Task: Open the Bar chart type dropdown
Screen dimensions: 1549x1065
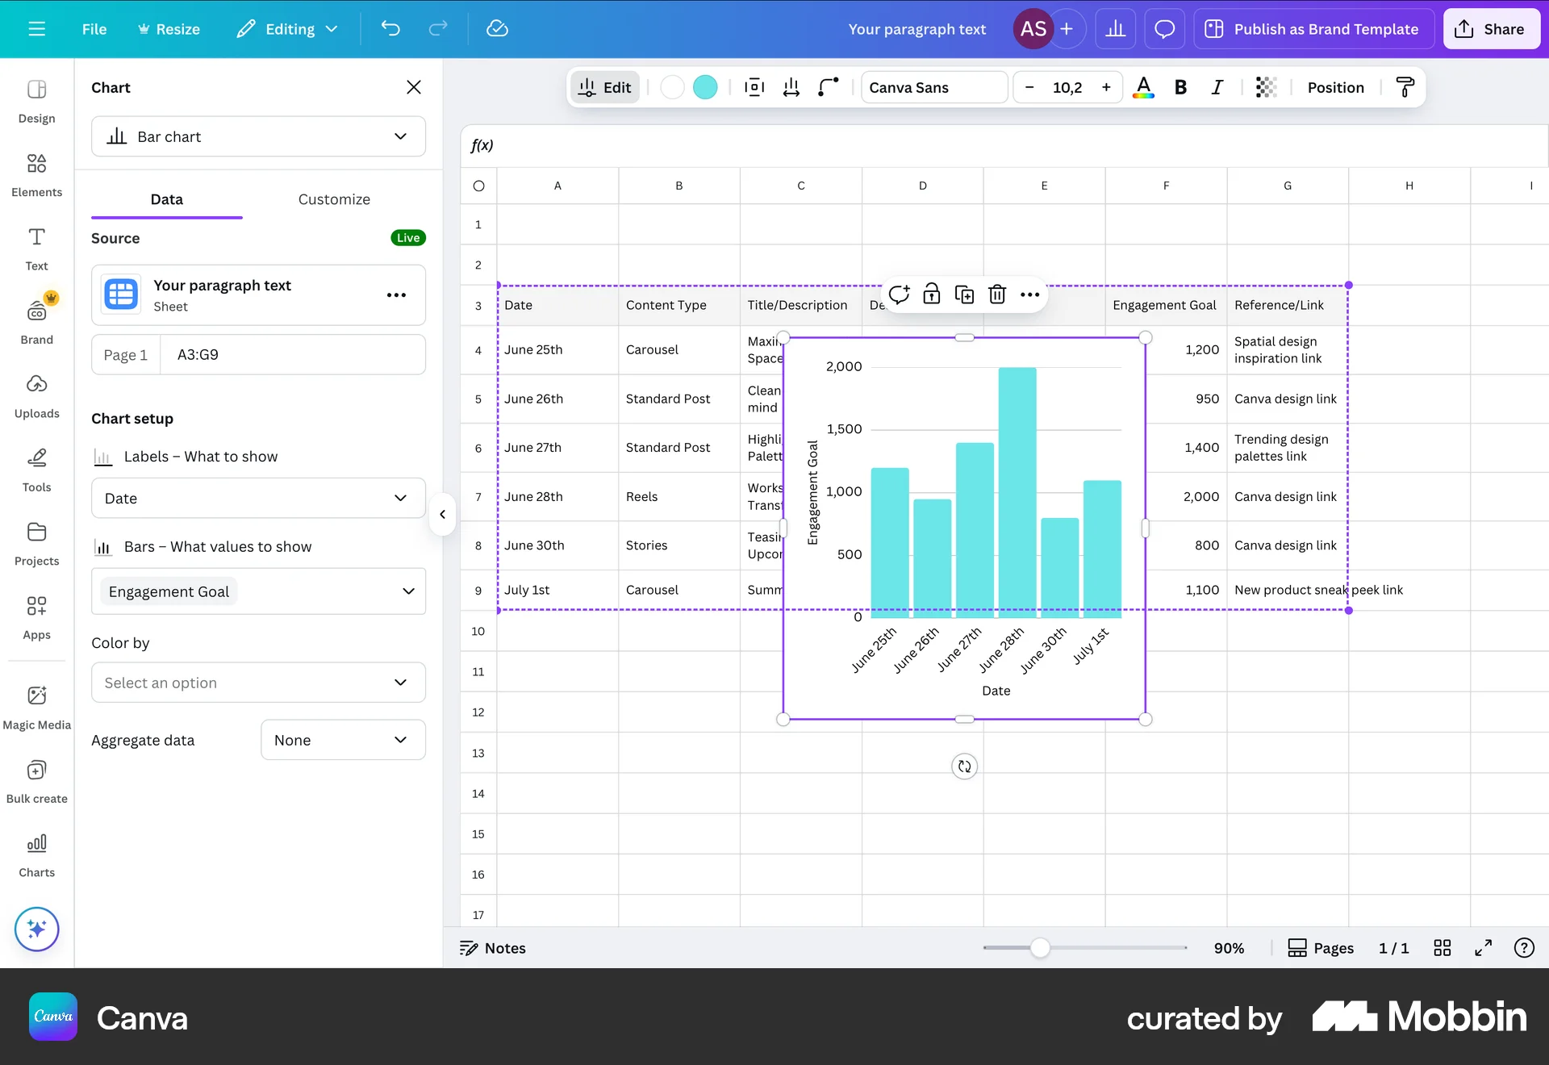Action: click(x=258, y=136)
